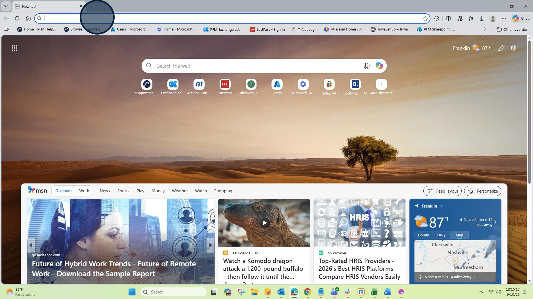Viewport: 533px width, 299px height.
Task: Edit background with the pencil icon
Action: click(501, 48)
